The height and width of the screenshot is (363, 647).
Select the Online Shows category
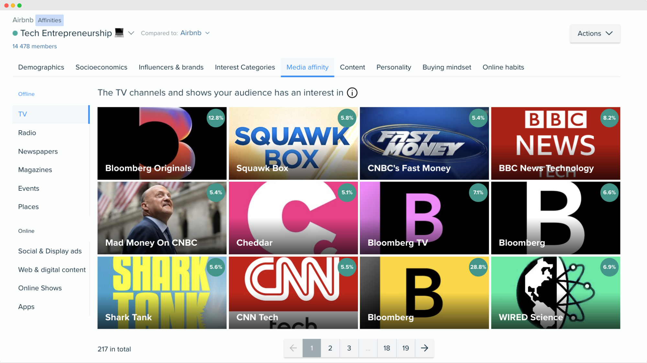[x=39, y=288]
